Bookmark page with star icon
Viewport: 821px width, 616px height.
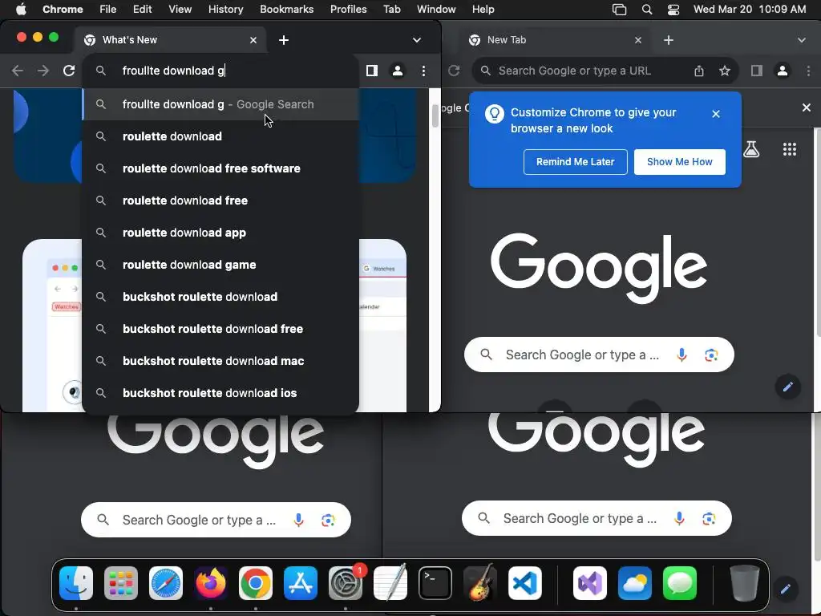point(725,71)
